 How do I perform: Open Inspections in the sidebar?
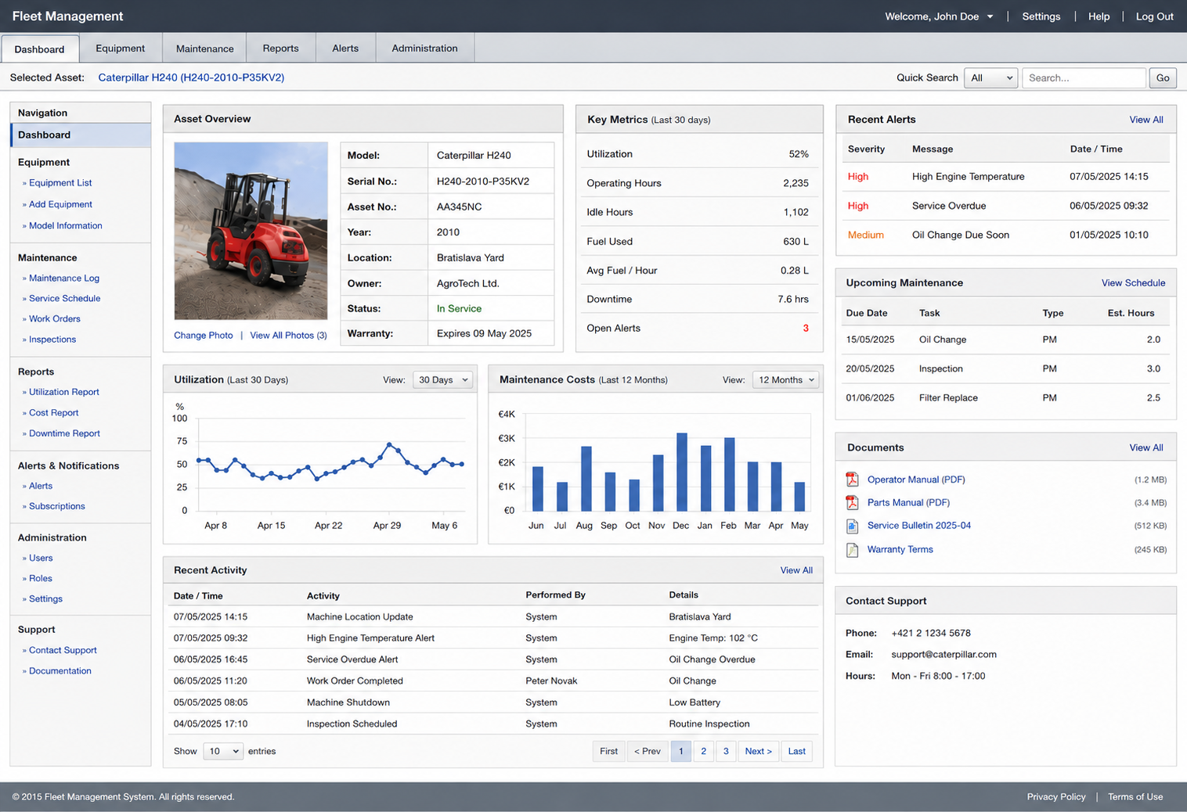pyautogui.click(x=52, y=340)
